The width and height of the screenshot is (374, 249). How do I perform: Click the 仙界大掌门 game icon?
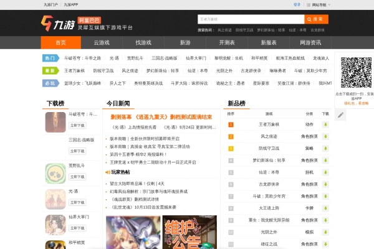coord(55,225)
